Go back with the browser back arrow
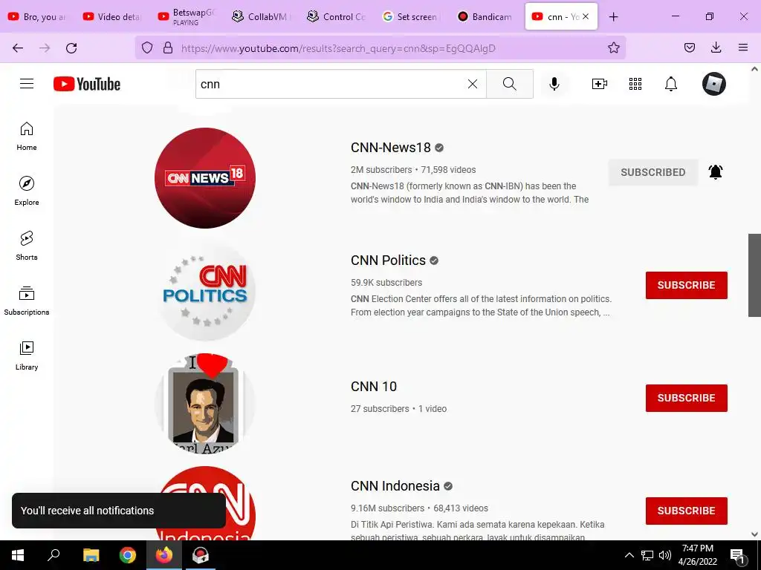The width and height of the screenshot is (761, 570). (18, 48)
